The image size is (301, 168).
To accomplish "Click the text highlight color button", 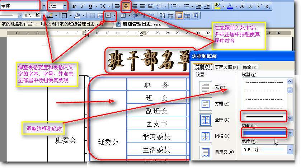I will pyautogui.click(x=217, y=6).
